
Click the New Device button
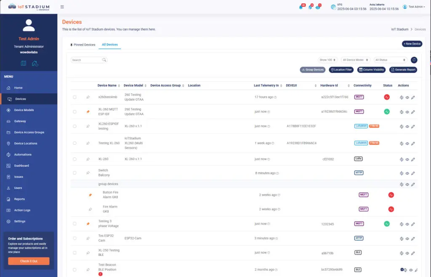(412, 44)
